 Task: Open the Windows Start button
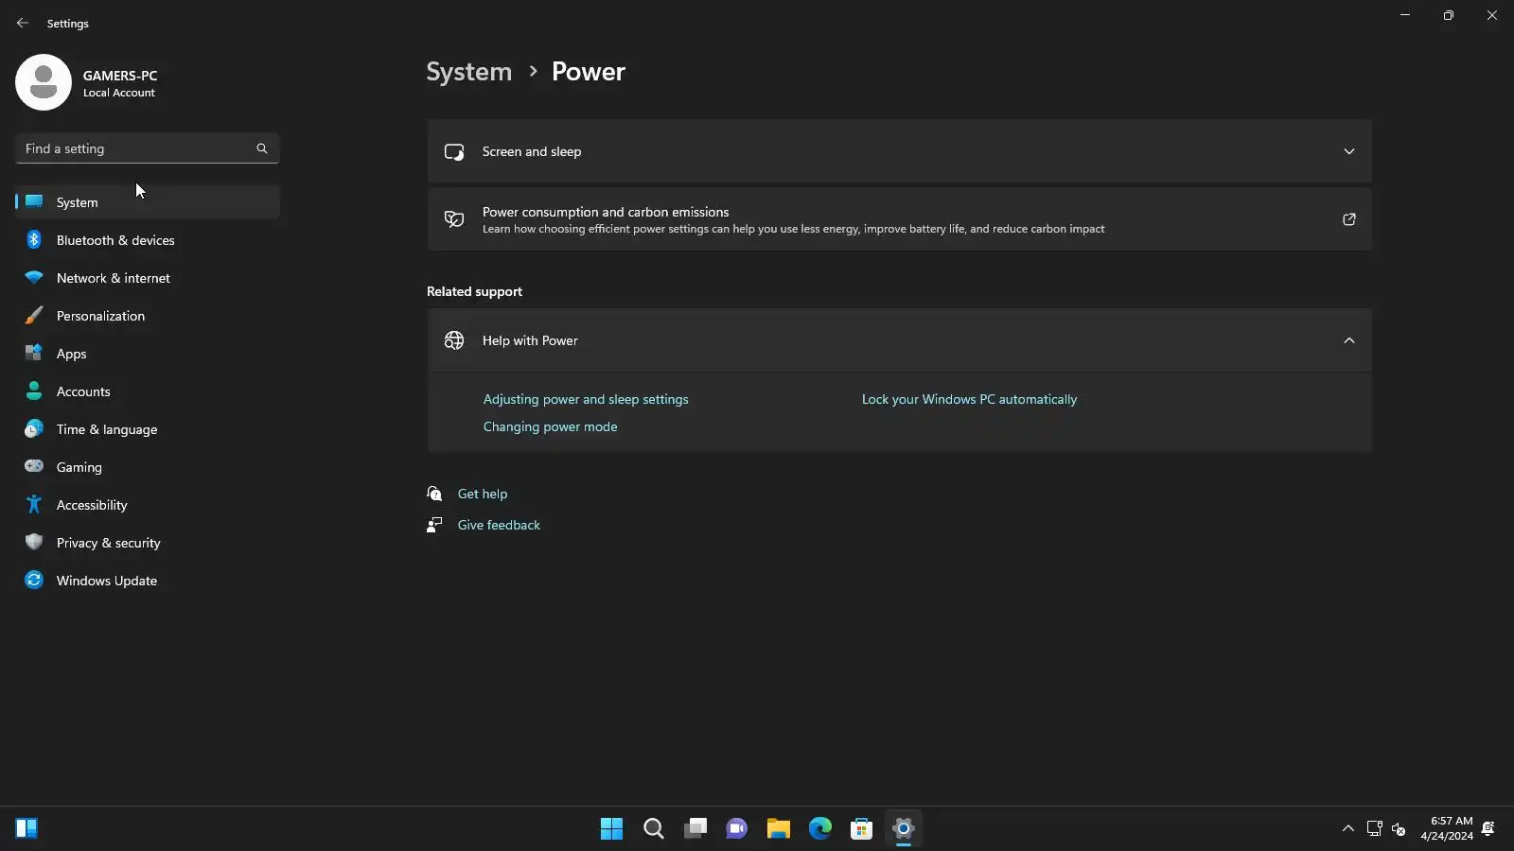coord(611,828)
